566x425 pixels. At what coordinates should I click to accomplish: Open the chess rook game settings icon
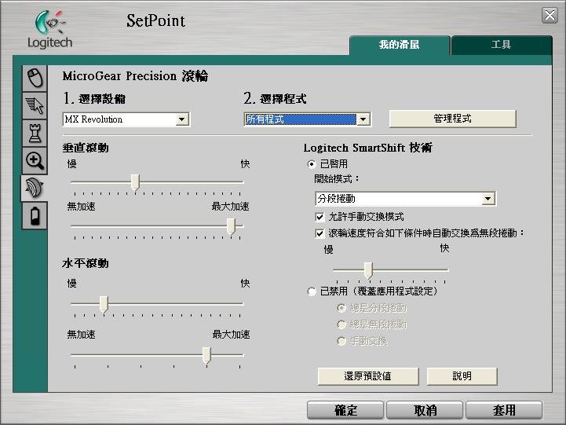pos(35,133)
